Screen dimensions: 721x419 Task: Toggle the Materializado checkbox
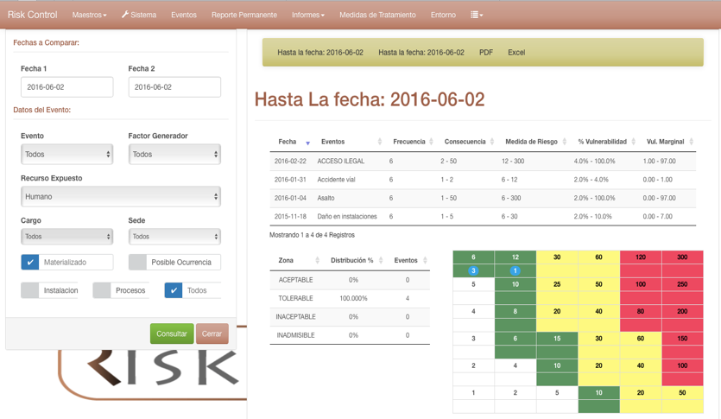click(30, 263)
